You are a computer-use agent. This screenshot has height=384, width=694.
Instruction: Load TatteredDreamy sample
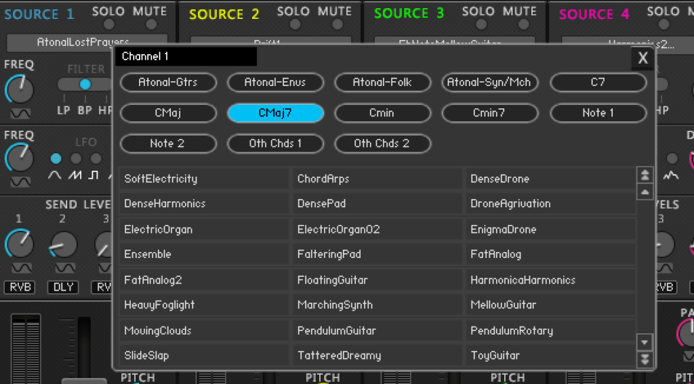(x=377, y=356)
